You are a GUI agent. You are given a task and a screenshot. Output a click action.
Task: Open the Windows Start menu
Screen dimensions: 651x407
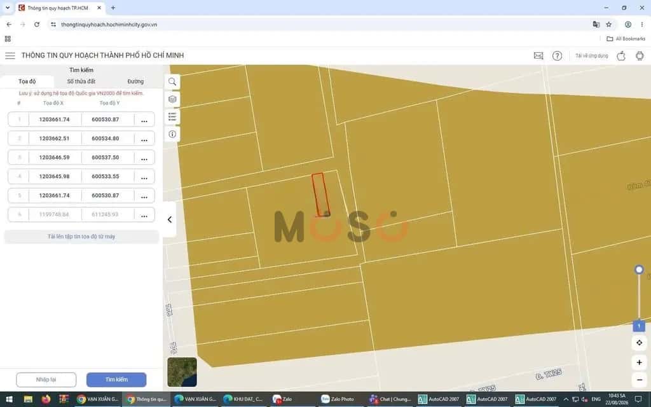tap(9, 399)
